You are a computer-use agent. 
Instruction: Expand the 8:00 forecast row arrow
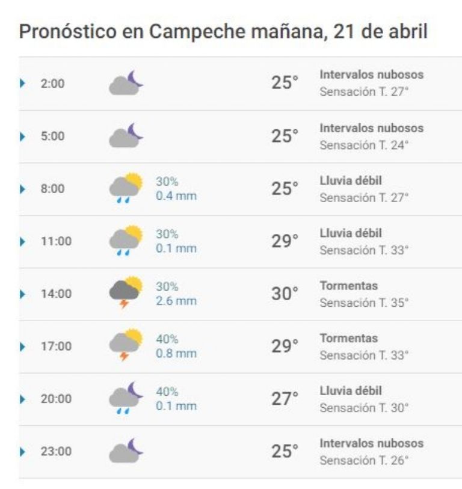[23, 189]
